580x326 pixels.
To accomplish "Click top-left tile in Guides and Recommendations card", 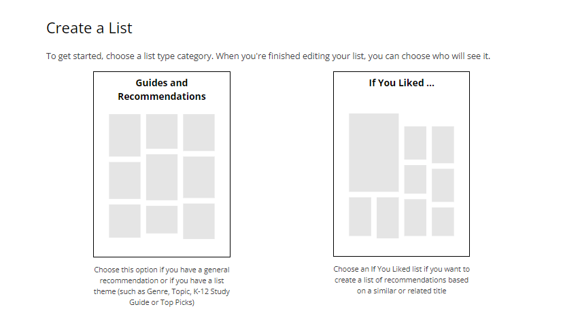I will (x=124, y=134).
